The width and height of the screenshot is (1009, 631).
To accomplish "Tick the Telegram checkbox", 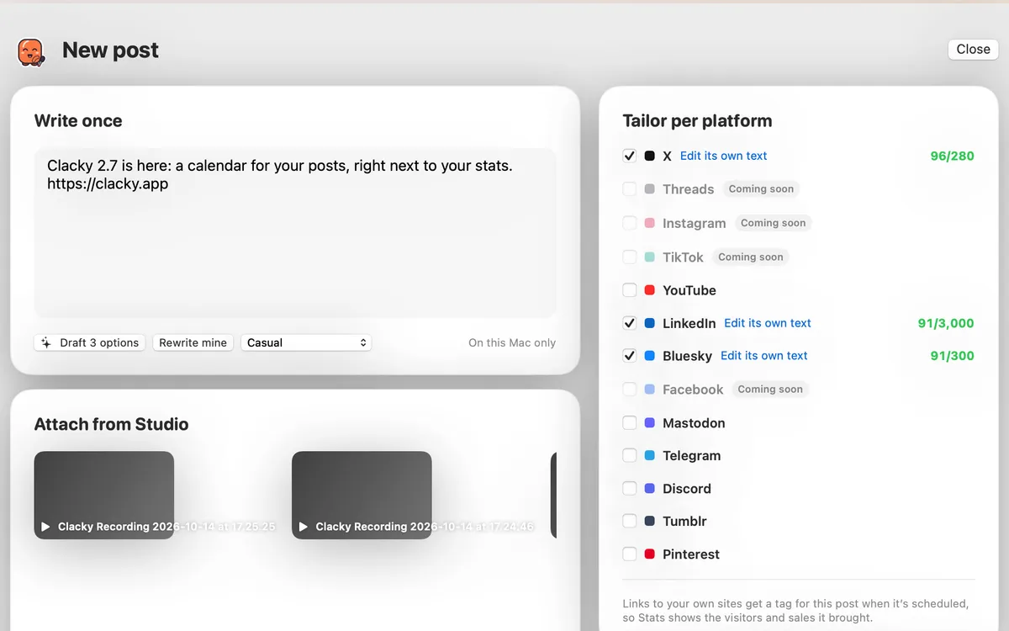I will (630, 456).
